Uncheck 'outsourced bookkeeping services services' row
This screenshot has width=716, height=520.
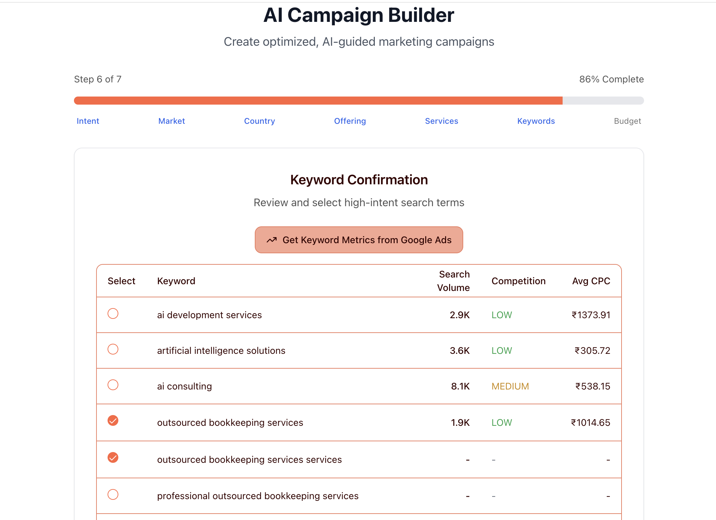113,457
